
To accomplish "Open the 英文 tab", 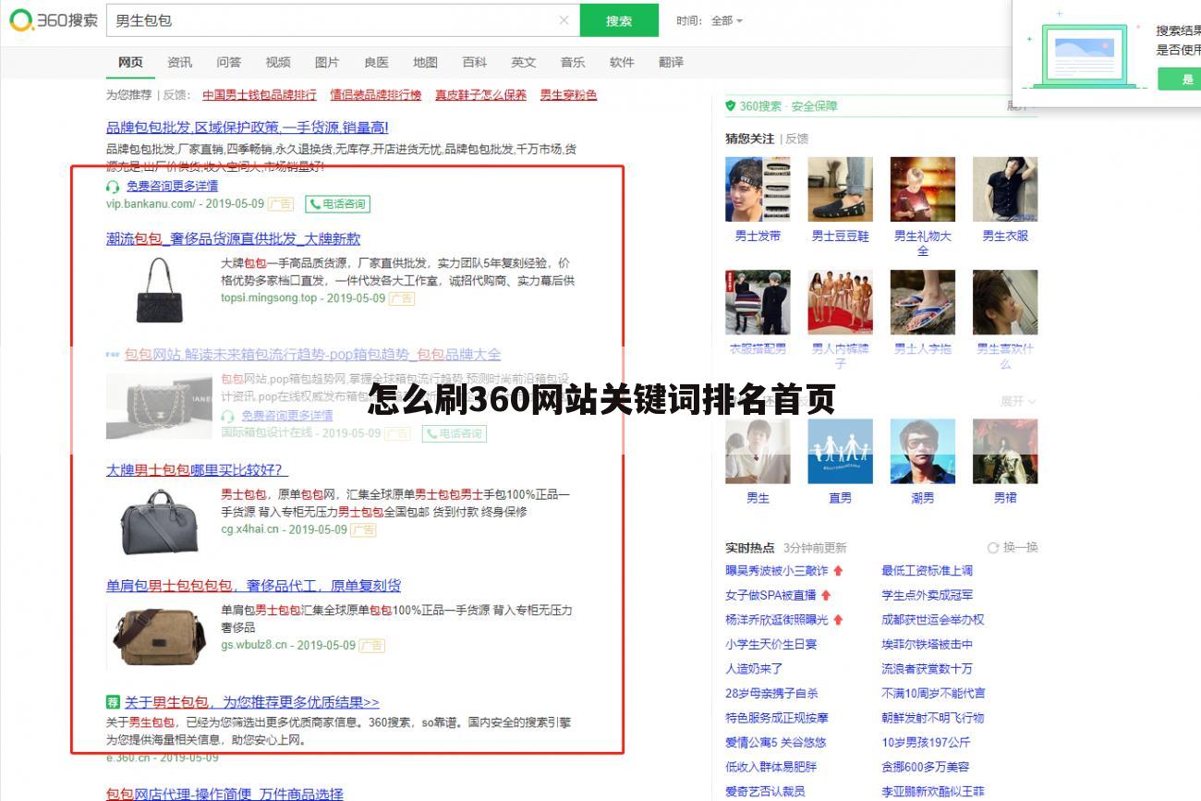I will 523,62.
